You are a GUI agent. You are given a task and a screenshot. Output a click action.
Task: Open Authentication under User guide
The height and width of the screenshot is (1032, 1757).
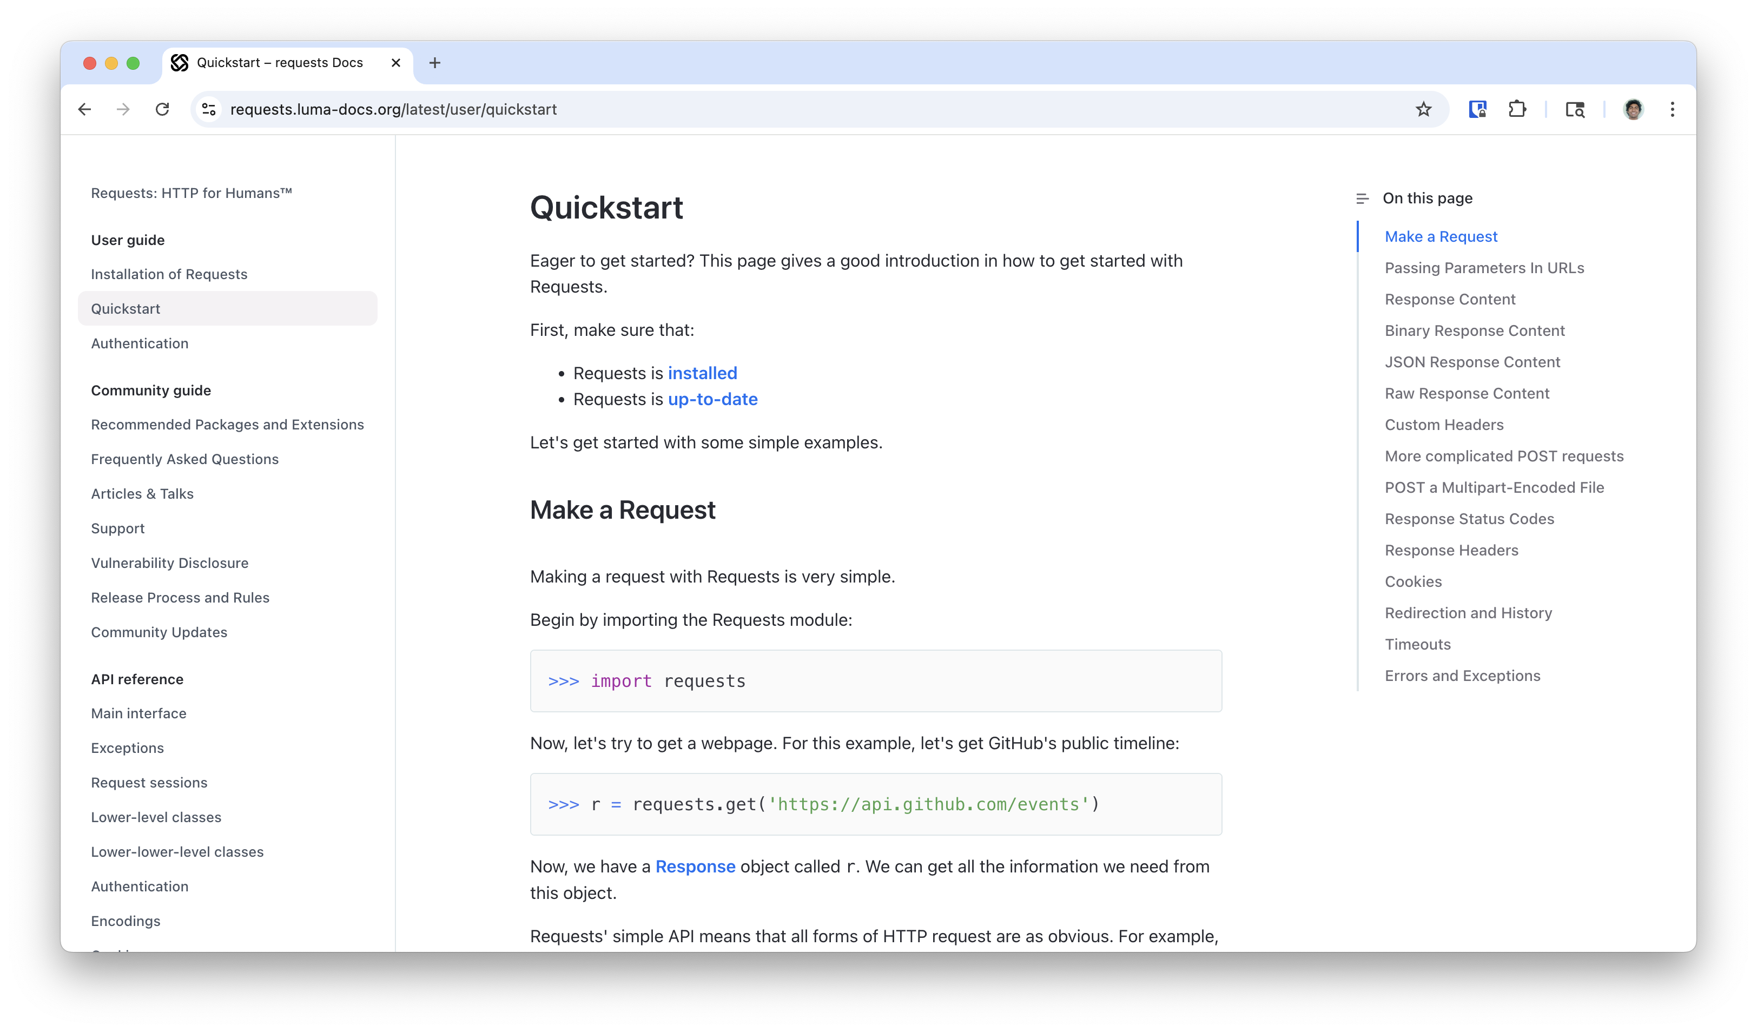140,343
